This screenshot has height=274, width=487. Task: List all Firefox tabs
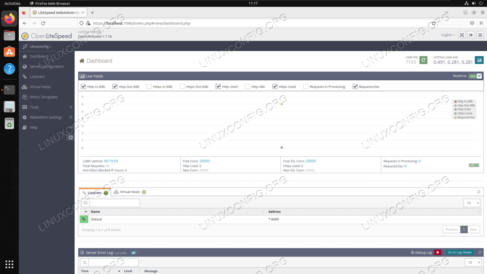(x=446, y=13)
